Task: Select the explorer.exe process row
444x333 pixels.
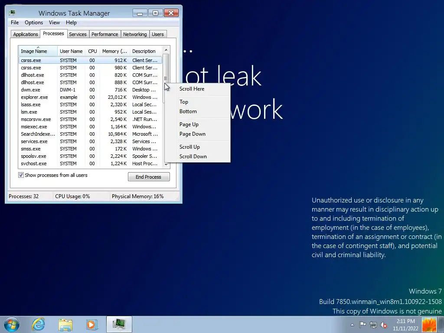Action: tap(90, 97)
